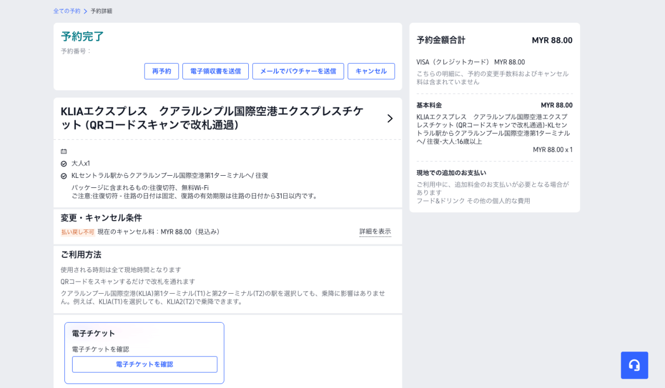Click the calendar icon under the ticket title
The image size is (665, 388).
[64, 151]
